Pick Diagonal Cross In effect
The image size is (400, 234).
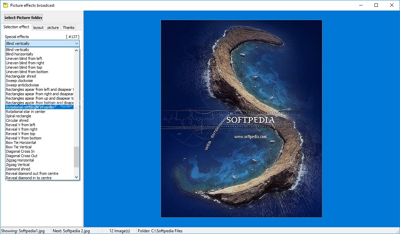click(39, 151)
